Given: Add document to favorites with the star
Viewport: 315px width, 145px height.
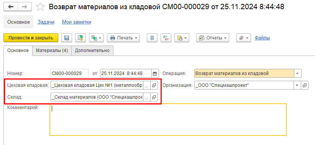Looking at the screenshot, I should (x=40, y=7).
